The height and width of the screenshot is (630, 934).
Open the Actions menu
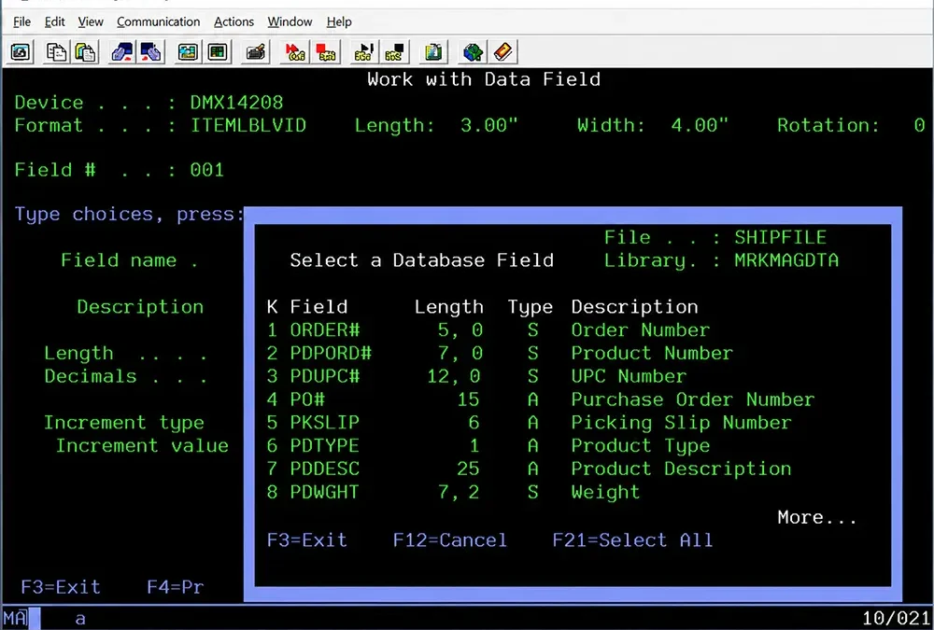(x=233, y=22)
